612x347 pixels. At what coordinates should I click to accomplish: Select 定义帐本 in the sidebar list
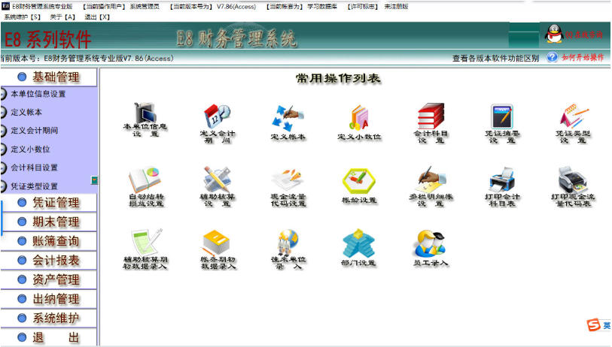click(x=26, y=112)
